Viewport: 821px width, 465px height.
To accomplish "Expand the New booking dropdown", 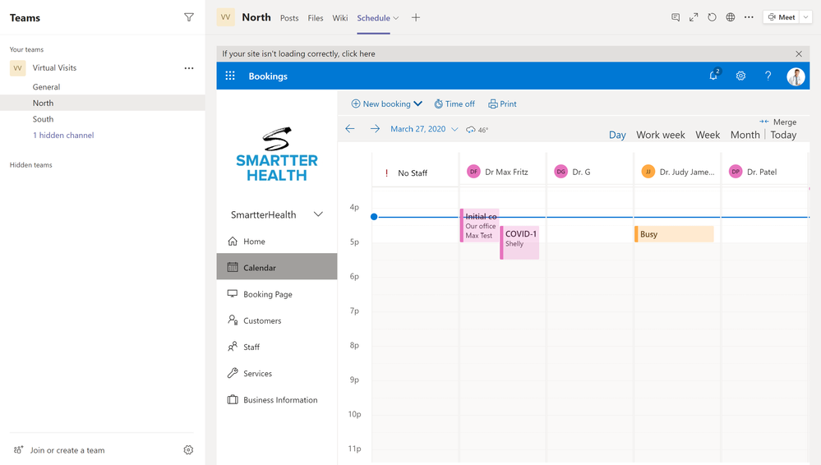I will tap(417, 104).
